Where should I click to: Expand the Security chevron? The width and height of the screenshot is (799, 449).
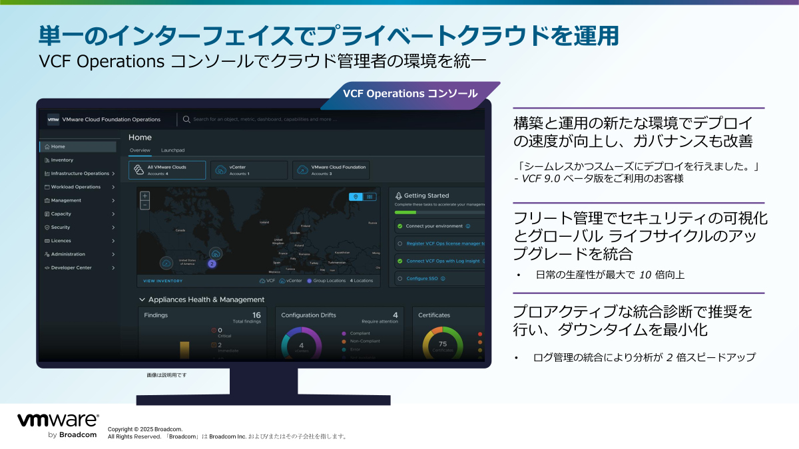(113, 227)
